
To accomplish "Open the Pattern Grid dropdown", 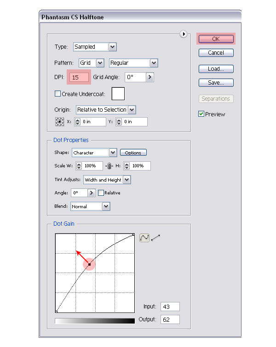I will [91, 63].
